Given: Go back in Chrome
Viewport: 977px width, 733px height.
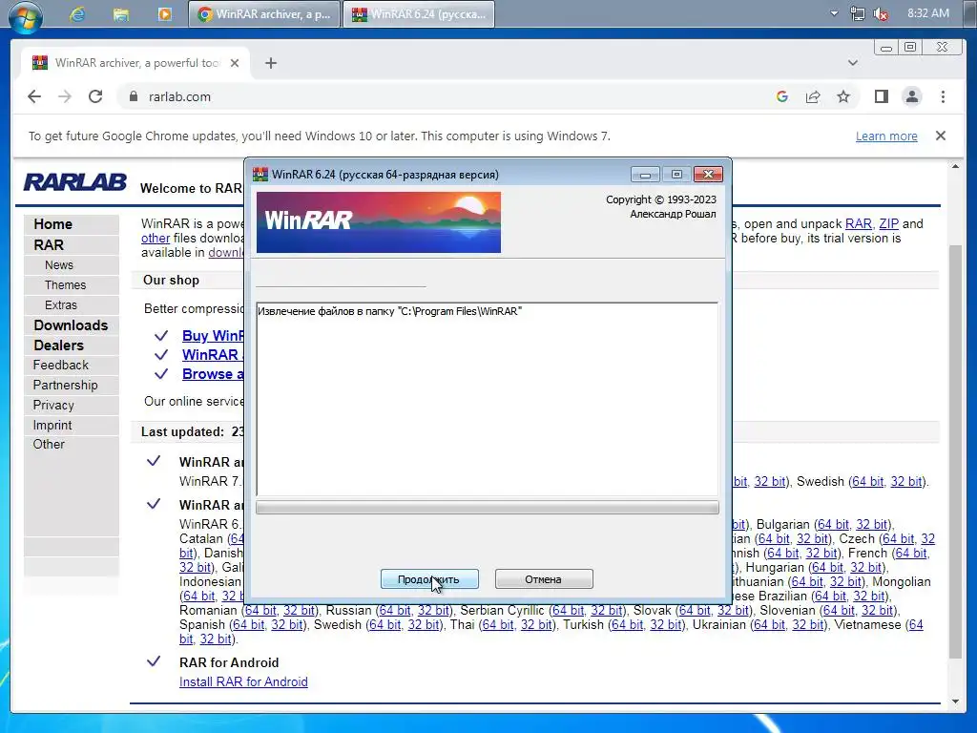Looking at the screenshot, I should [x=34, y=96].
